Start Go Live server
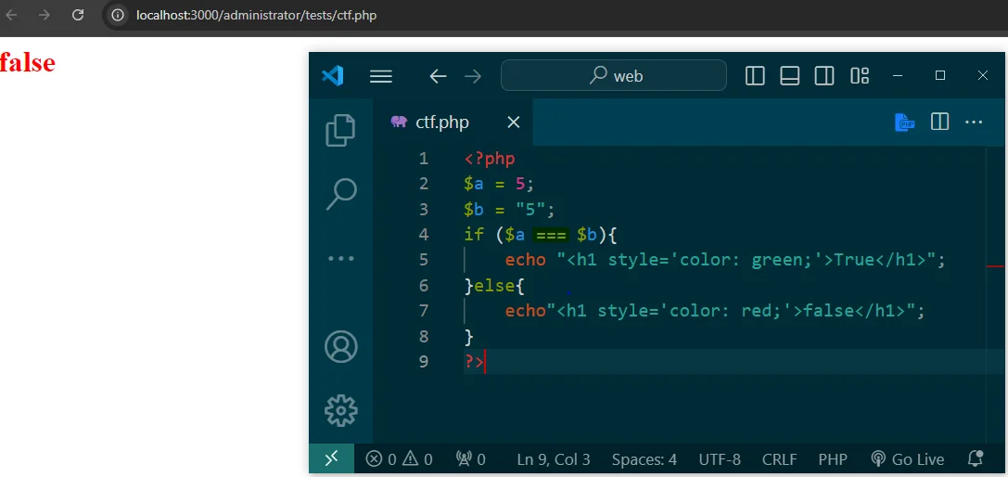This screenshot has height=477, width=1008. pos(907,459)
